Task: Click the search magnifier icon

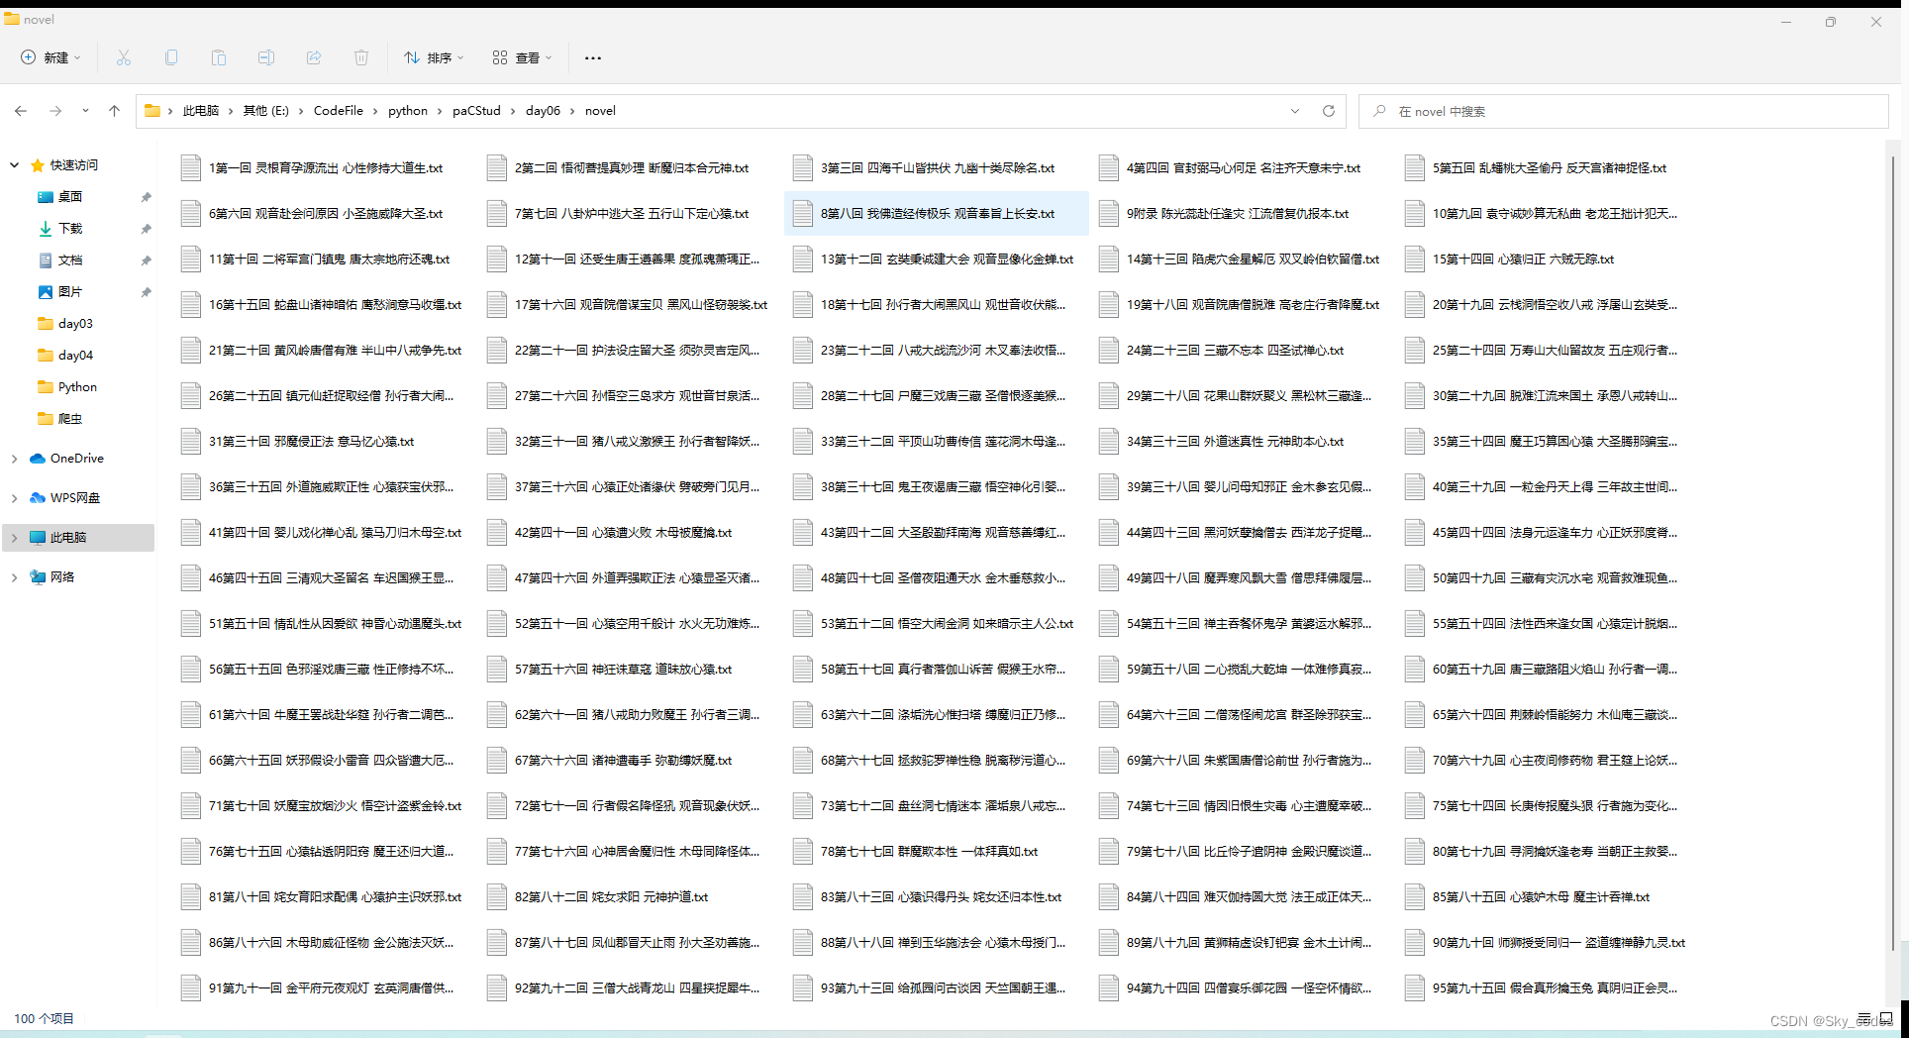Action: 1379,111
